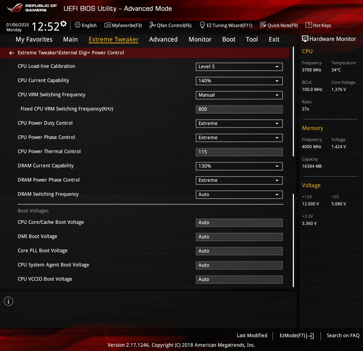363x351 pixels.
Task: Switch to Boot tab
Action: 229,39
